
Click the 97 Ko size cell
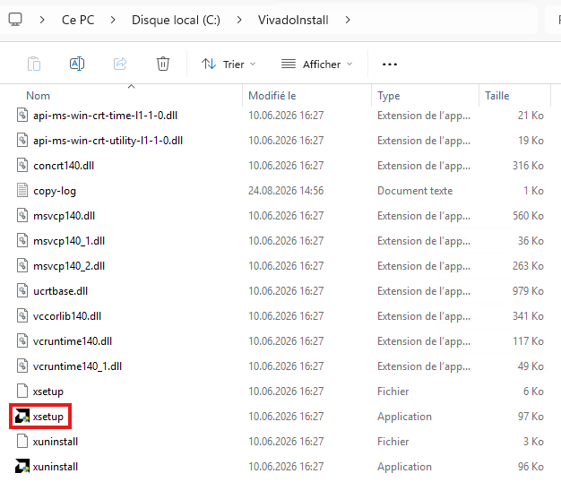pyautogui.click(x=531, y=417)
